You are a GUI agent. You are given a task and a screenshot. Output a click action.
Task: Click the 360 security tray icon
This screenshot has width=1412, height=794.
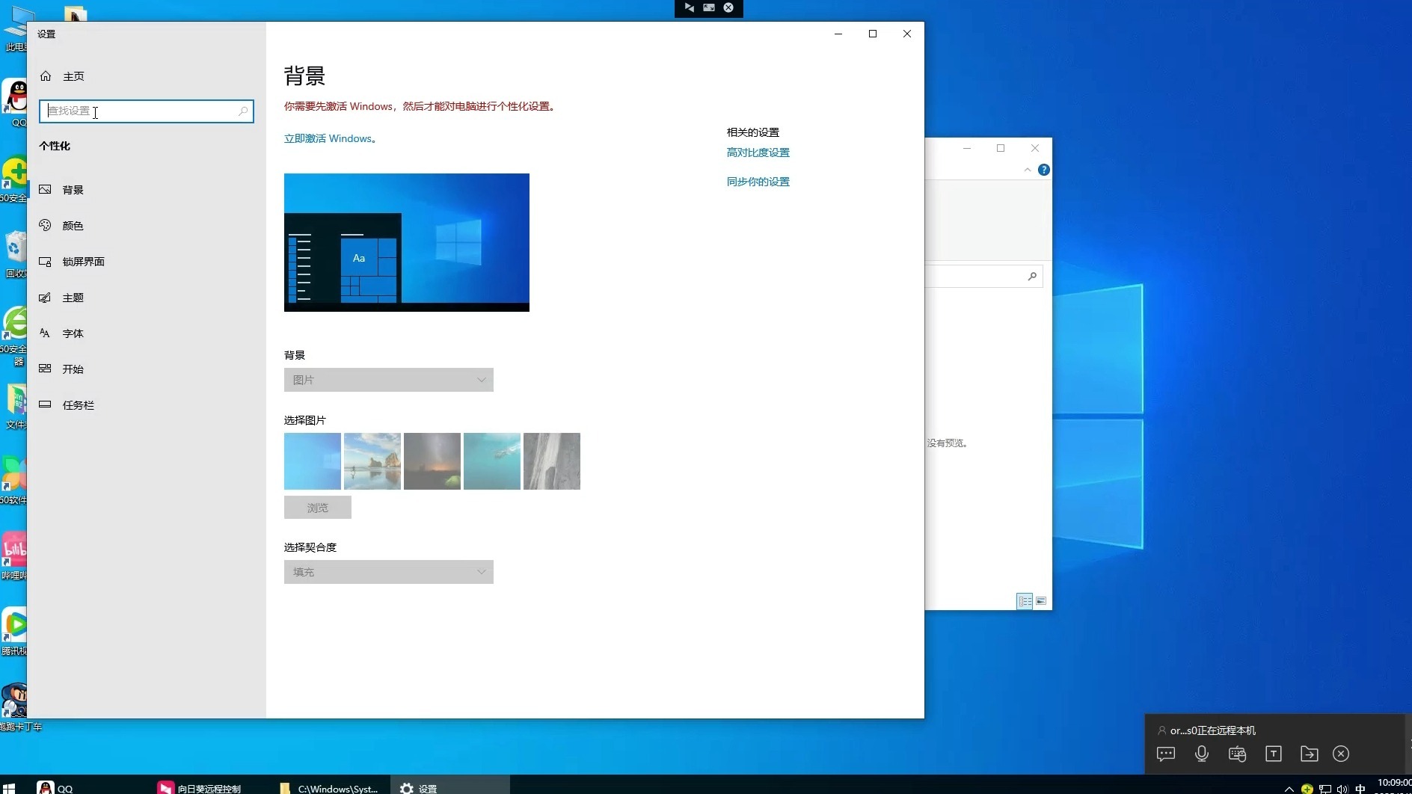pos(1307,789)
